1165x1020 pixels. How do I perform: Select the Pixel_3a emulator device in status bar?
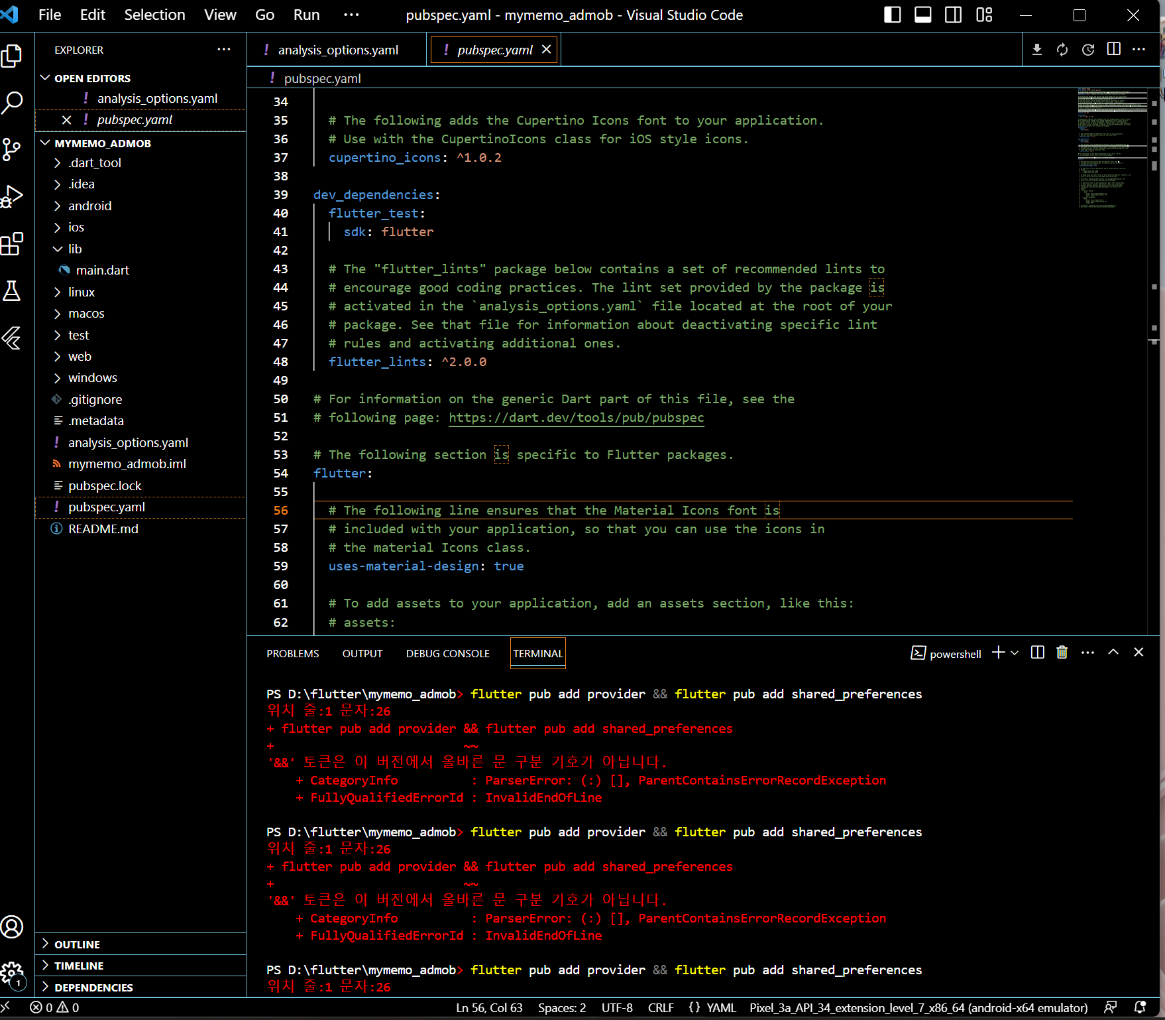point(918,1007)
